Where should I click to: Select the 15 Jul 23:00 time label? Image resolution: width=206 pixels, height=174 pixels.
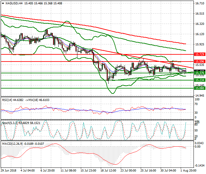(88, 171)
